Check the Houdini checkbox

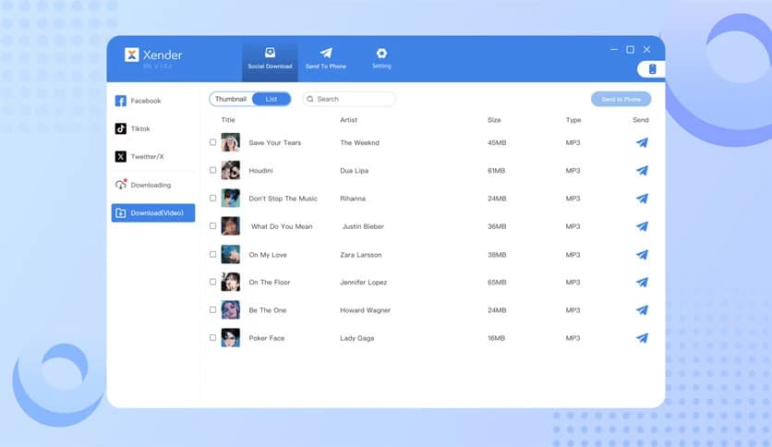[x=212, y=170]
